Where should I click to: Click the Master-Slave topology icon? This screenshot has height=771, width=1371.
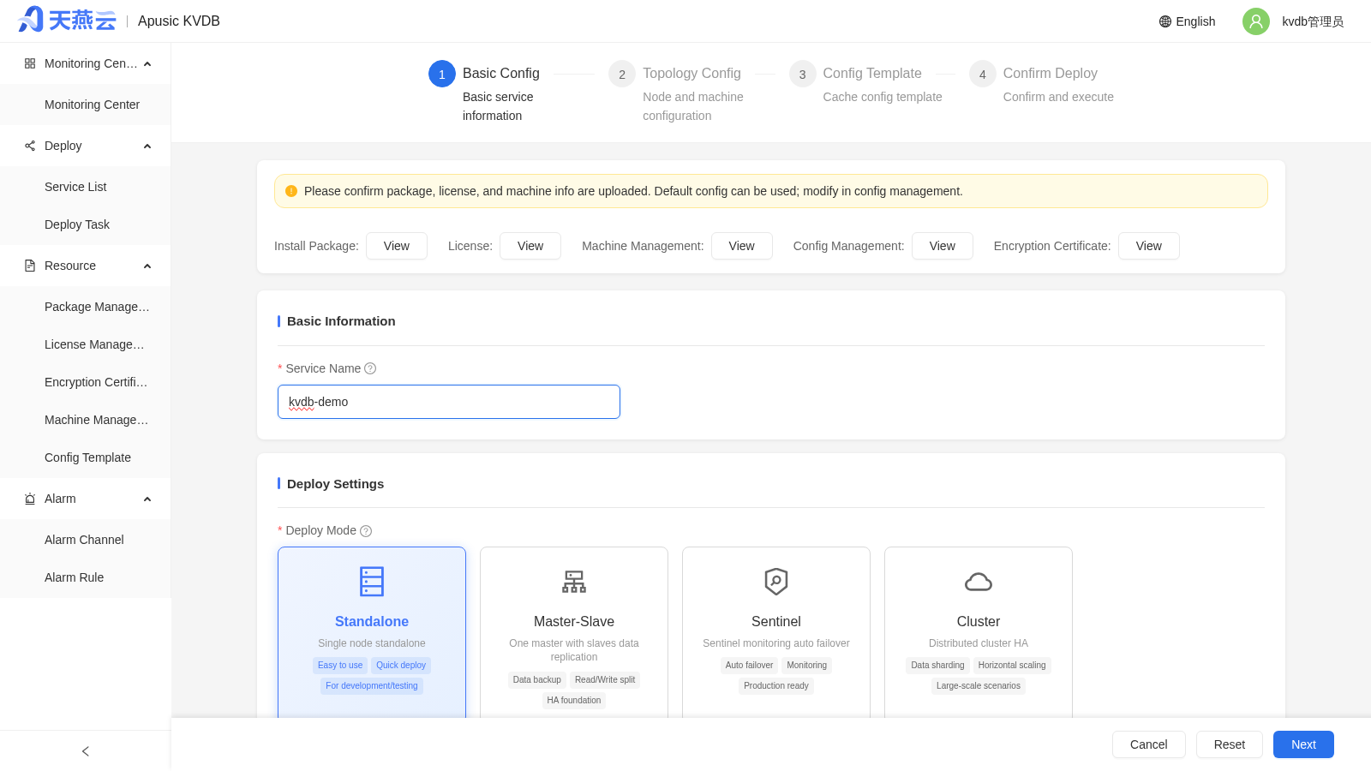click(x=574, y=582)
